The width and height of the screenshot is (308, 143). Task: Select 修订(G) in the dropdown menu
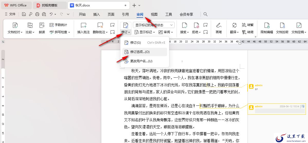pyautogui.click(x=145, y=43)
